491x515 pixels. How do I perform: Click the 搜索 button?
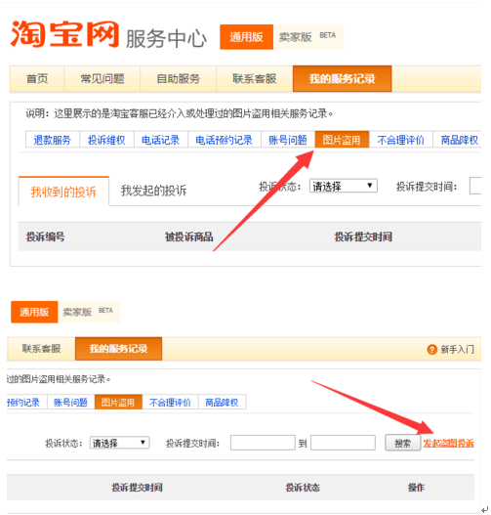(402, 443)
